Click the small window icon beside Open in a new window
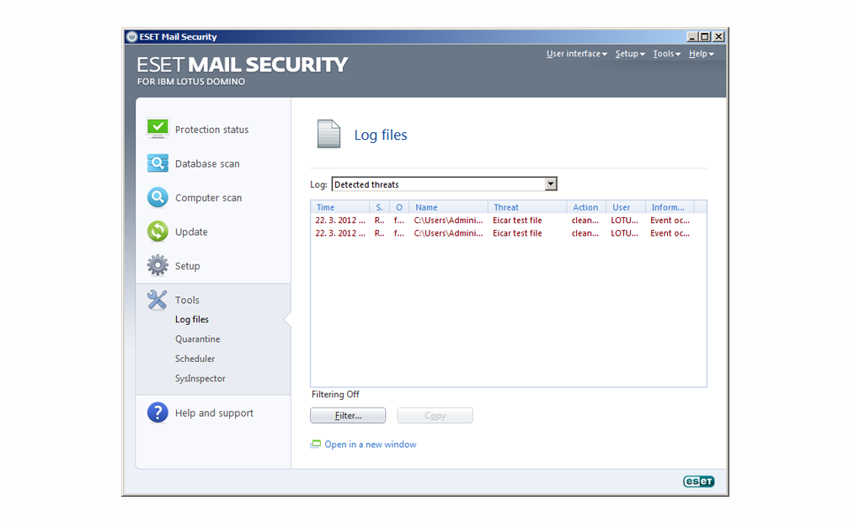The height and width of the screenshot is (522, 849). pos(315,444)
